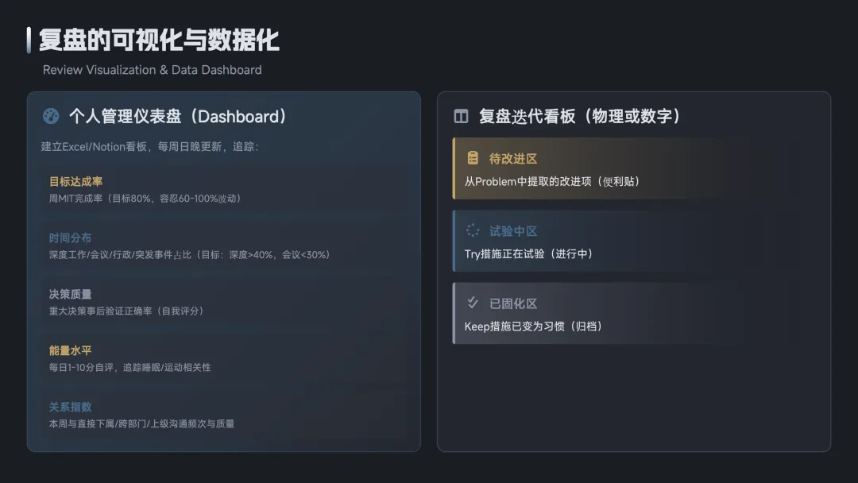Click the kanban board columns icon
Screen dimensions: 858x483
[461, 116]
